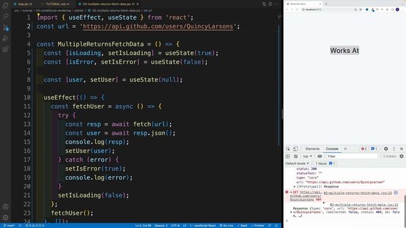Open Explorer in the VS Code activity bar

[x=6, y=5]
